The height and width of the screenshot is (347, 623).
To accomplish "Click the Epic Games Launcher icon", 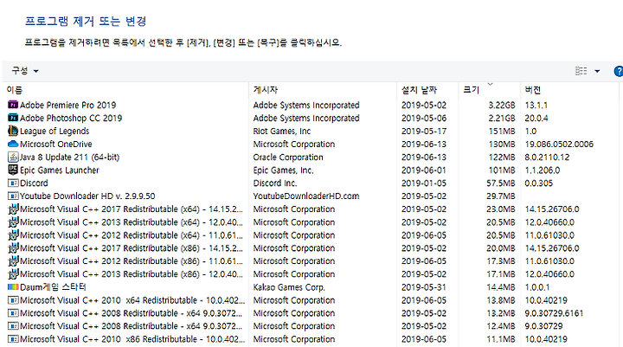I will click(13, 170).
